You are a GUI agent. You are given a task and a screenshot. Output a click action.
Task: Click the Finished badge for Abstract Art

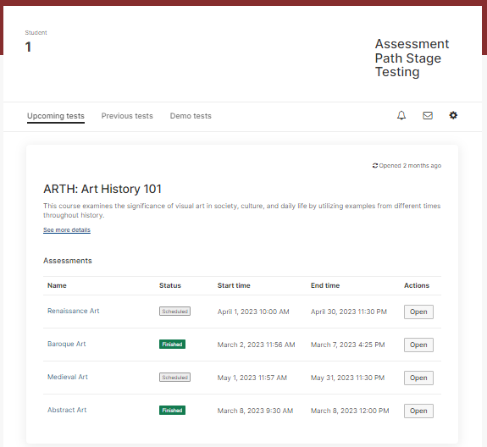pyautogui.click(x=173, y=410)
